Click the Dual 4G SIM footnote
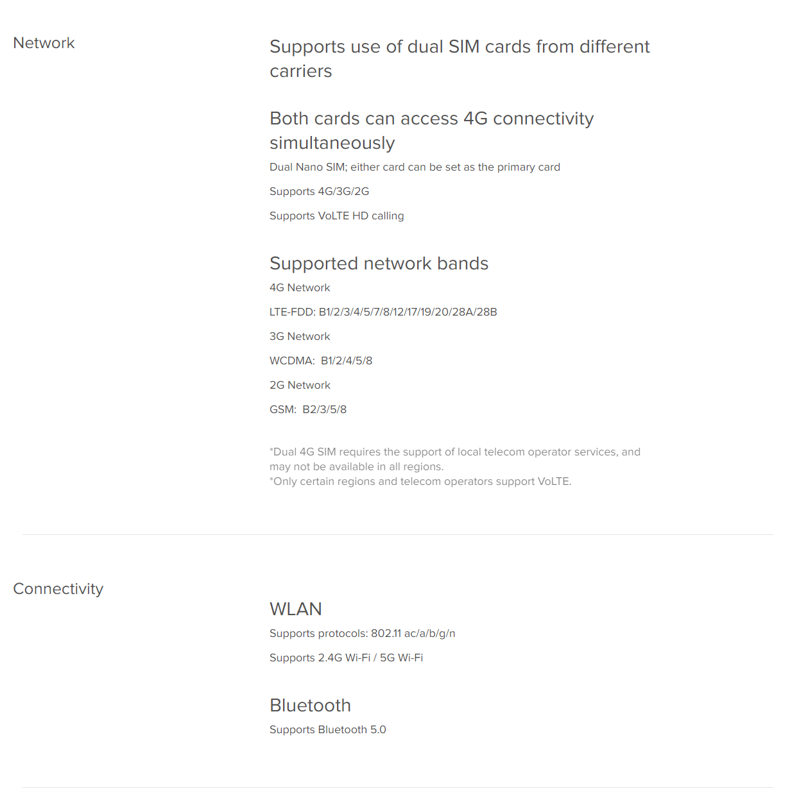799x798 pixels. (454, 459)
